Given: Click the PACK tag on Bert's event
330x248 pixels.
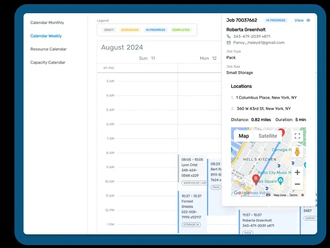Looking at the screenshot, I should (x=216, y=187).
